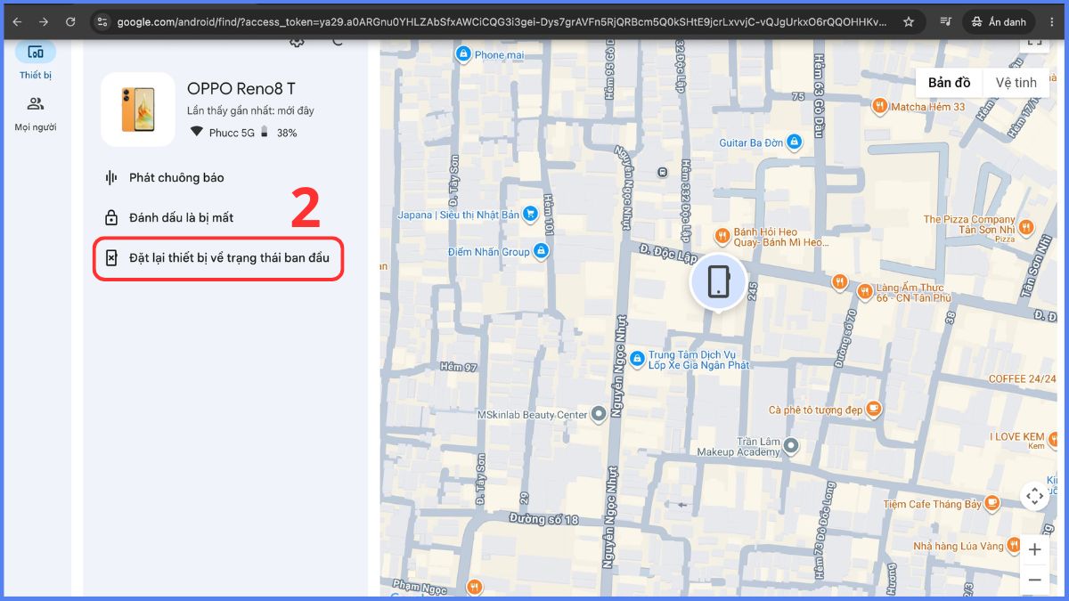Click the Bánh Hỏi Heo Quay restaurant marker
The width and height of the screenshot is (1069, 601).
coord(722,235)
